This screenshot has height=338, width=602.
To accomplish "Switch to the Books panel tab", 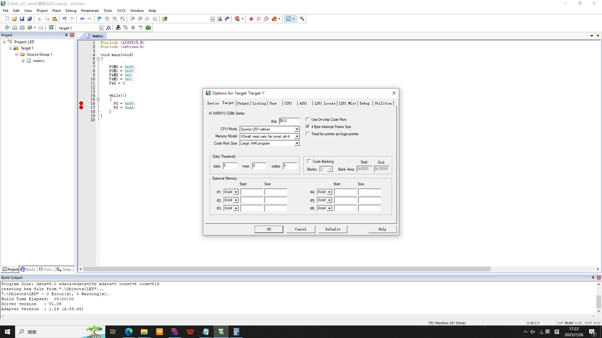I will [28, 269].
